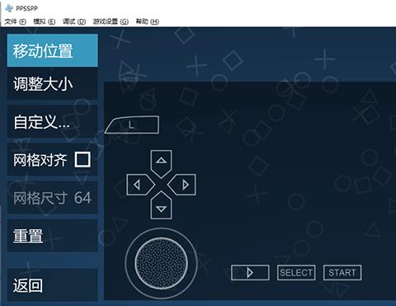Open the 游戏设置 (G) menu
This screenshot has width=396, height=306.
click(111, 21)
